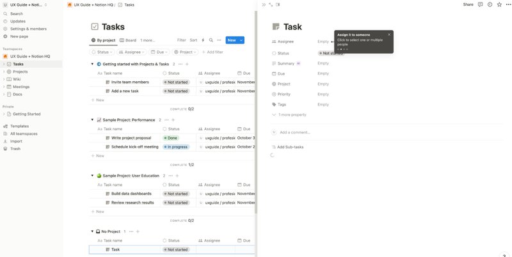
Task: Click the Share button
Action: (468, 4)
